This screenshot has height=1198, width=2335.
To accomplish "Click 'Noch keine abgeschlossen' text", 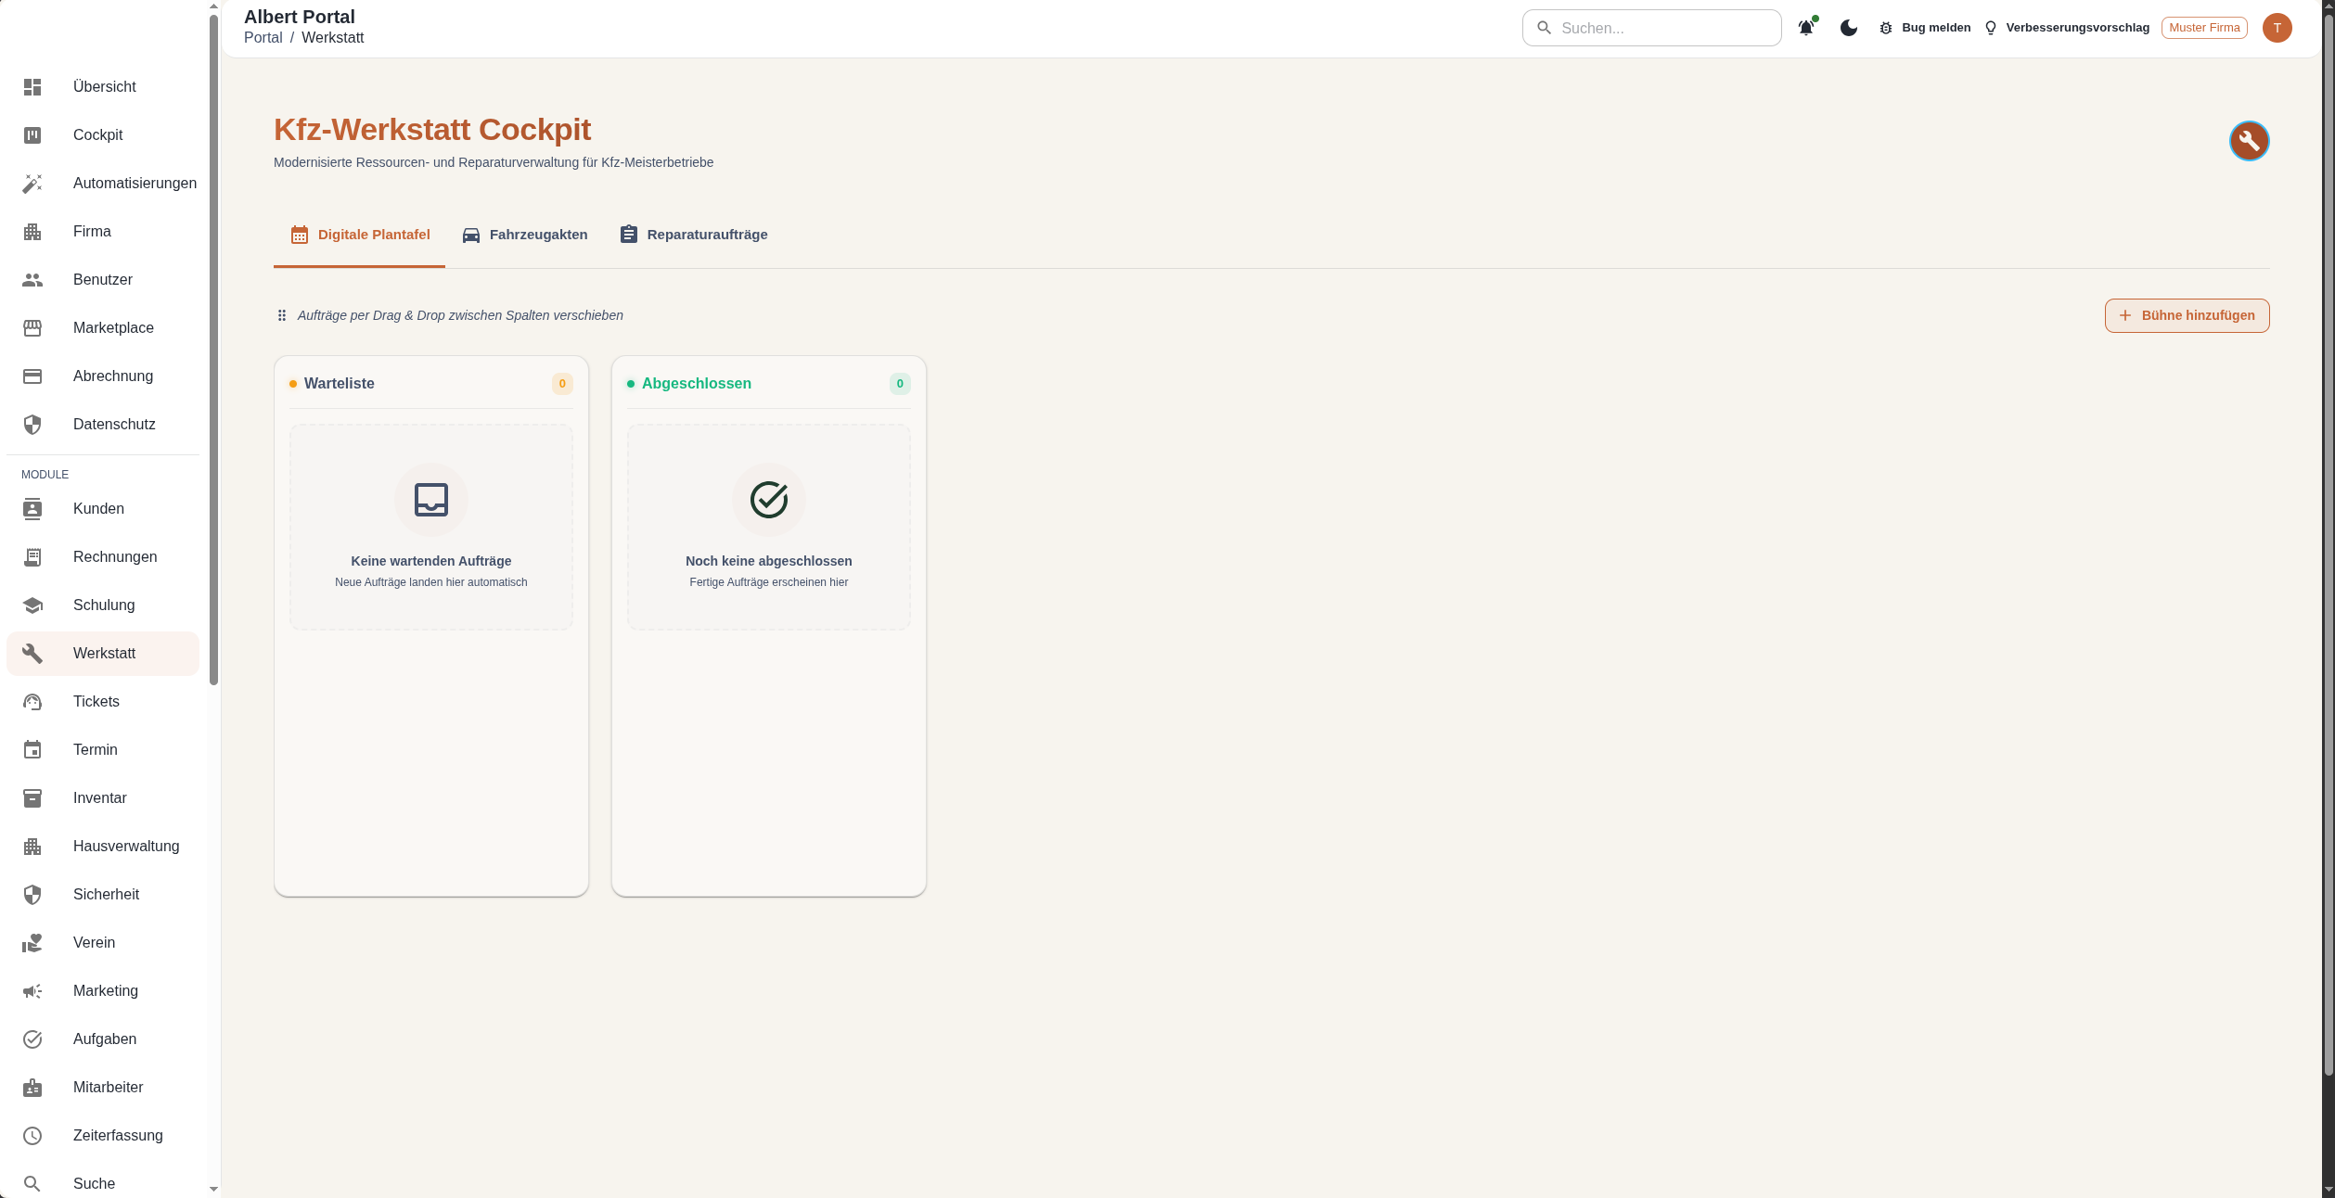I will pos(769,561).
